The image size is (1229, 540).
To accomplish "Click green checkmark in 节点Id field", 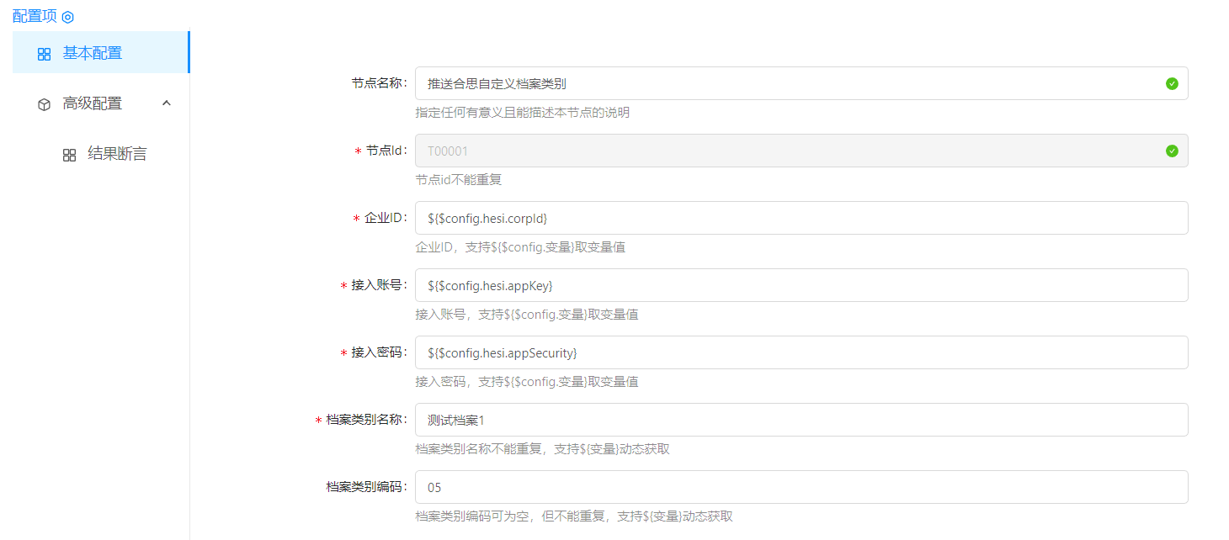I will coord(1171,151).
